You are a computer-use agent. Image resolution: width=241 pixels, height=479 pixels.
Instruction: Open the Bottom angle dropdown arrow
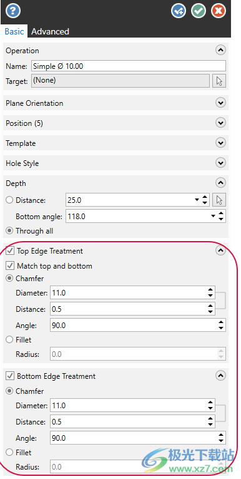[x=214, y=217]
